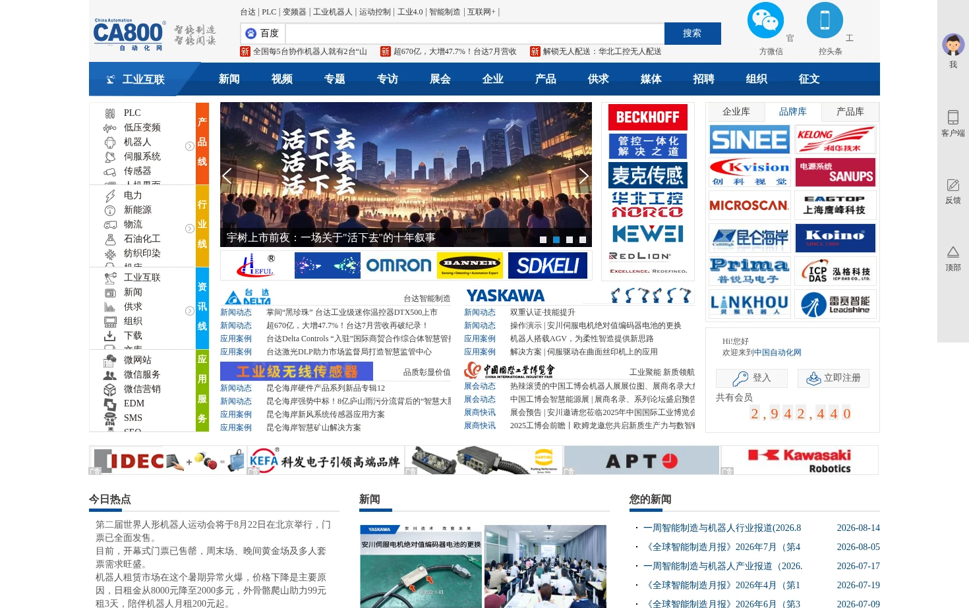This screenshot has width=969, height=608.
Task: Click the 物流 logistics icon
Action: [x=110, y=225]
